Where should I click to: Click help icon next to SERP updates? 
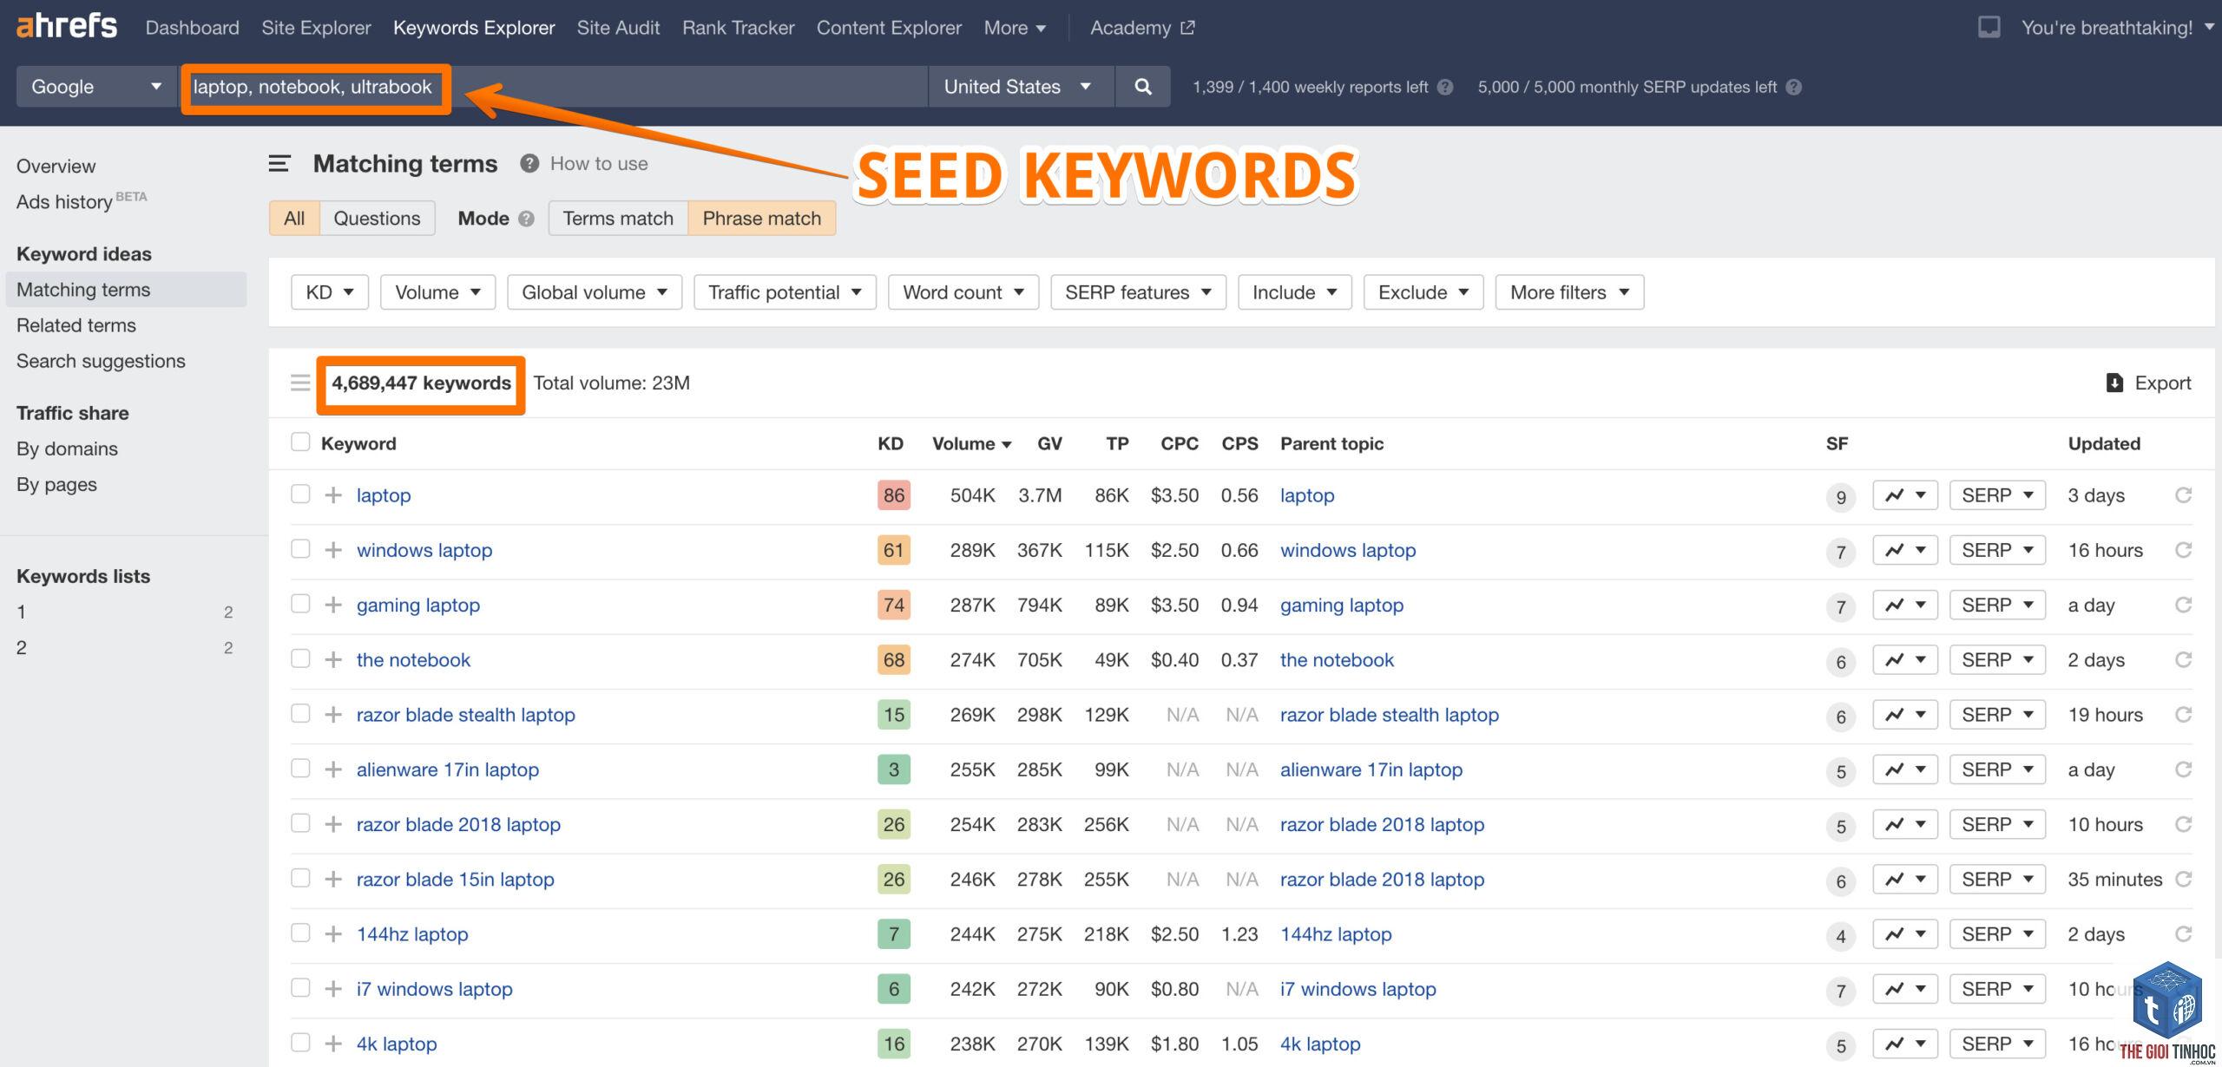(1794, 87)
